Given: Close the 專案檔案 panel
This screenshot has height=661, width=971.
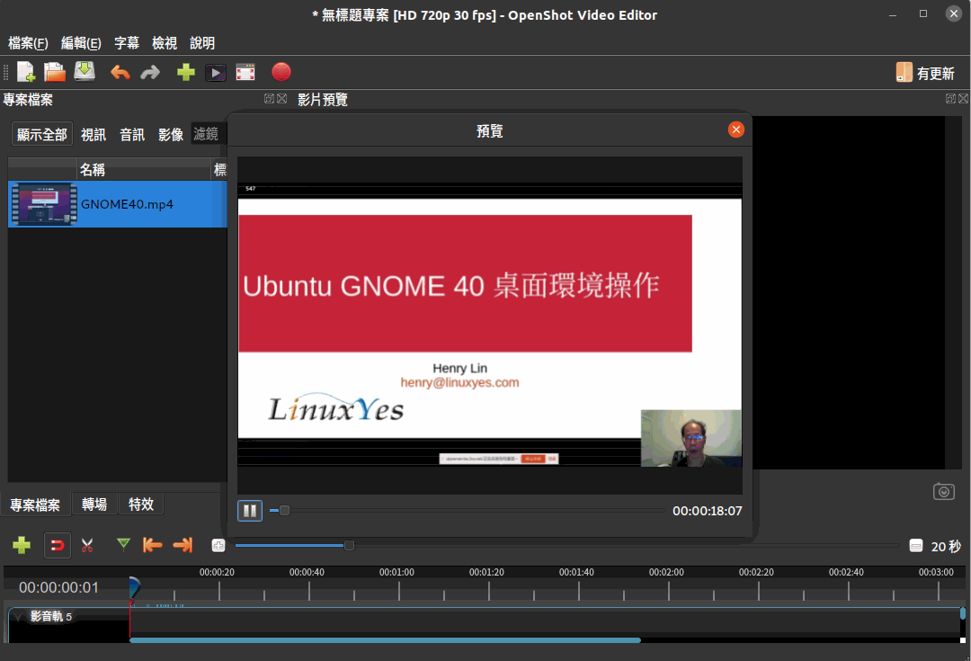Looking at the screenshot, I should pos(281,99).
